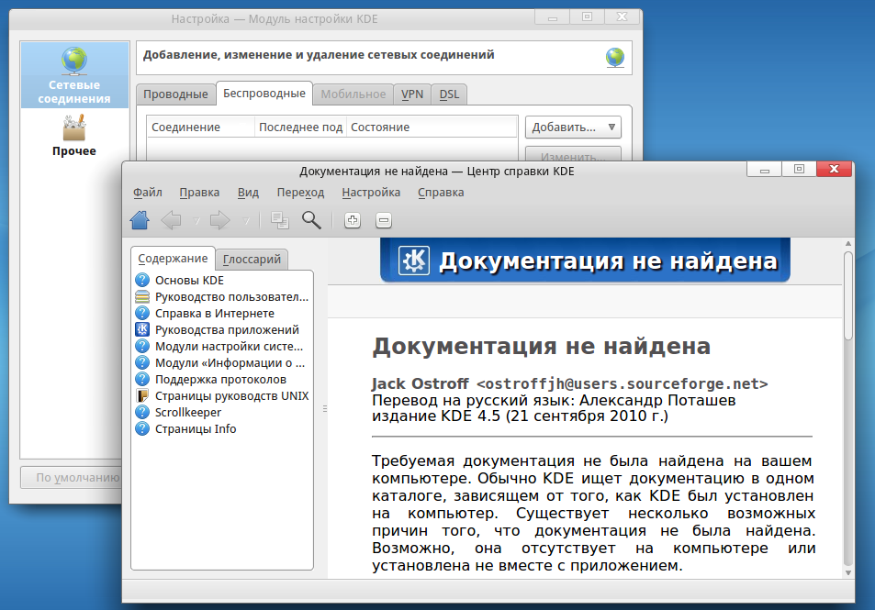Screen dimensions: 875x610
Task: Open the Страницы Info topic
Action: click(x=196, y=428)
